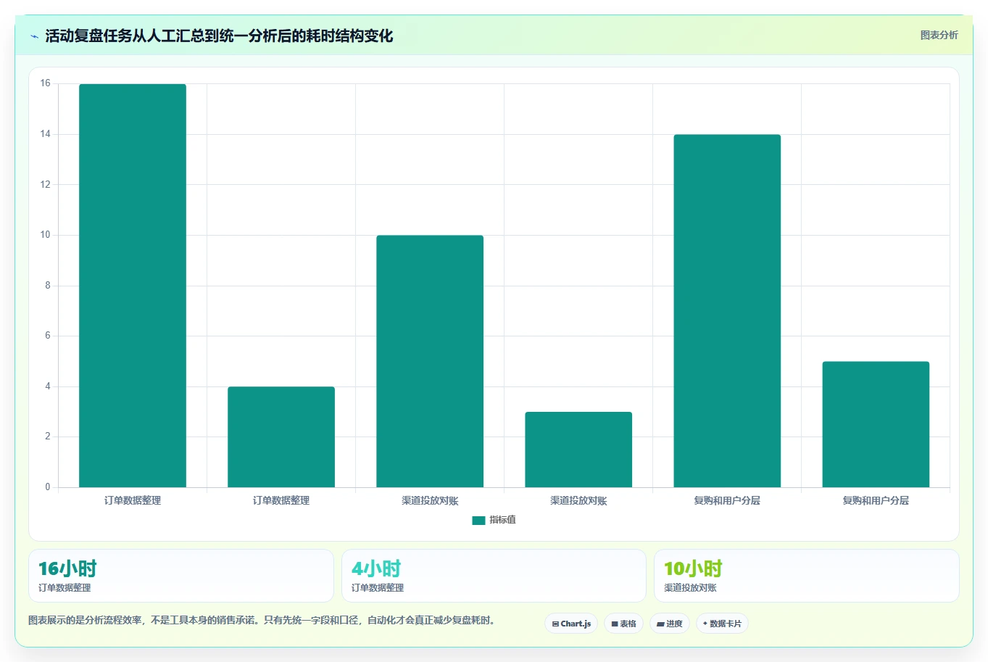Click the 数据卡片 chip
Viewport: 988px width, 662px height.
point(722,624)
